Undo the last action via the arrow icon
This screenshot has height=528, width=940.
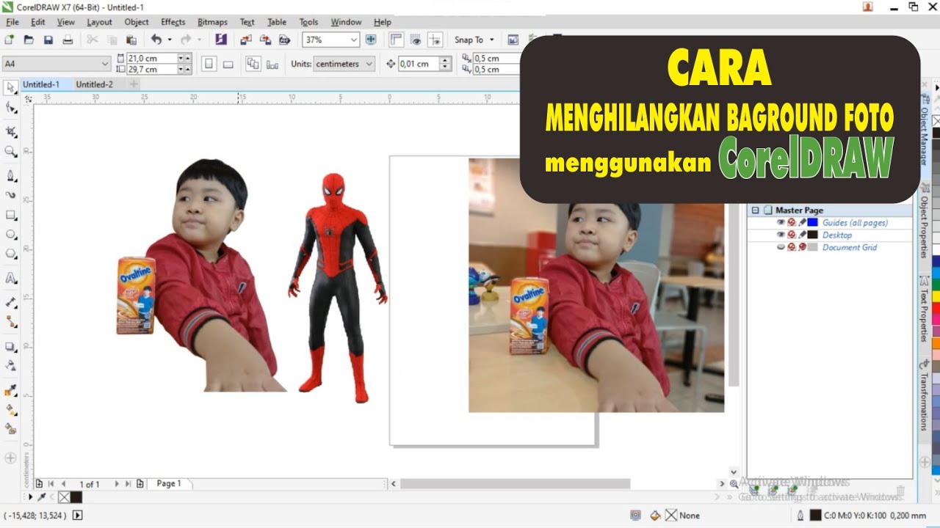(156, 40)
